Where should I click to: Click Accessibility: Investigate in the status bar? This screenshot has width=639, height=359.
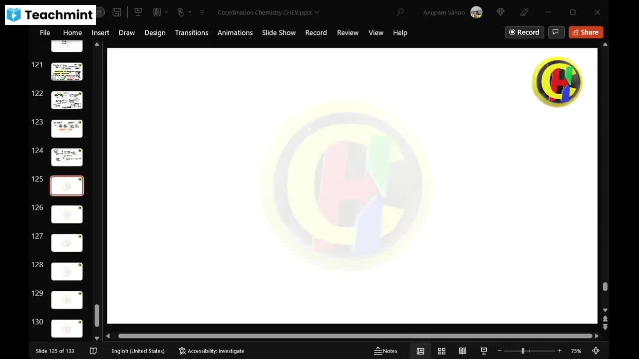click(x=211, y=351)
